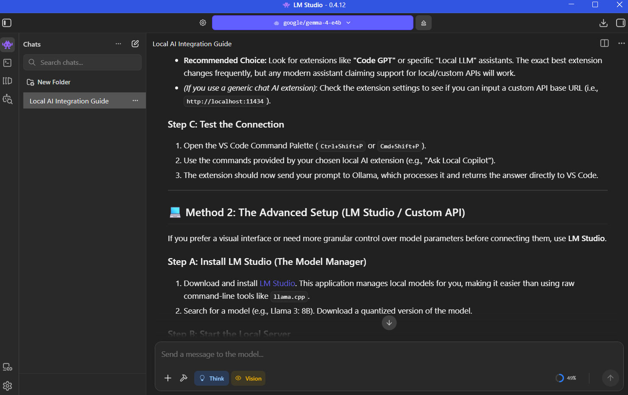Click the http://localhost:11434 code snippet
This screenshot has height=395, width=628.
point(225,101)
